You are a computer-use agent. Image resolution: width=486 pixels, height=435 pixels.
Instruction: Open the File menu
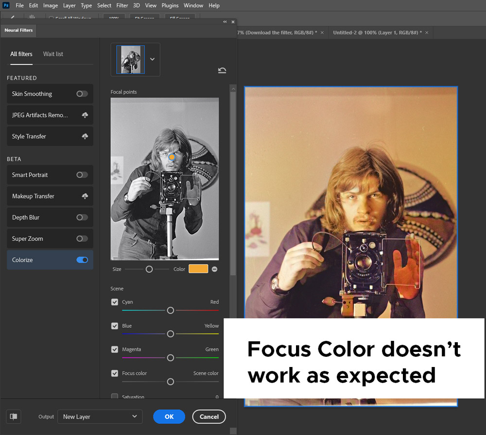tap(19, 5)
